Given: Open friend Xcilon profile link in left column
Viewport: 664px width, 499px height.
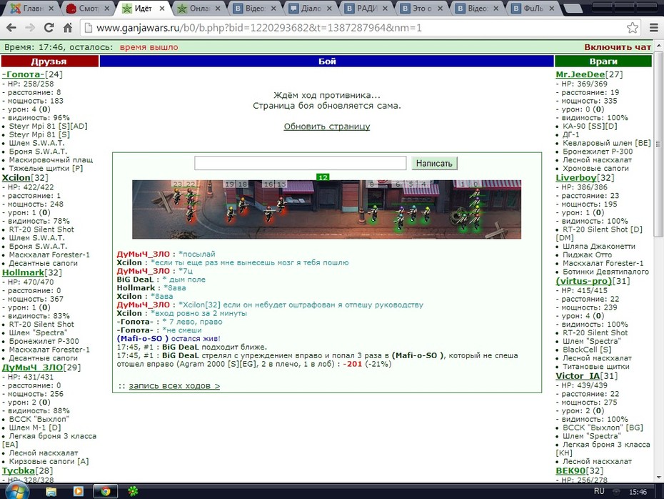Looking at the screenshot, I should [x=16, y=177].
